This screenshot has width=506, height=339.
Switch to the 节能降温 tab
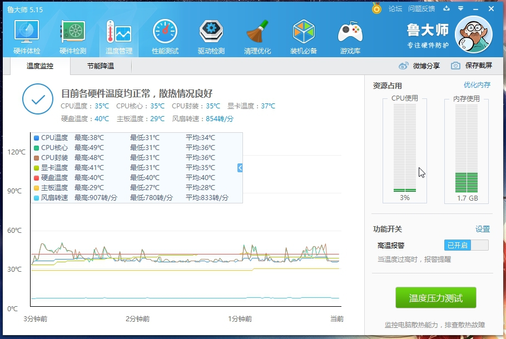click(101, 66)
